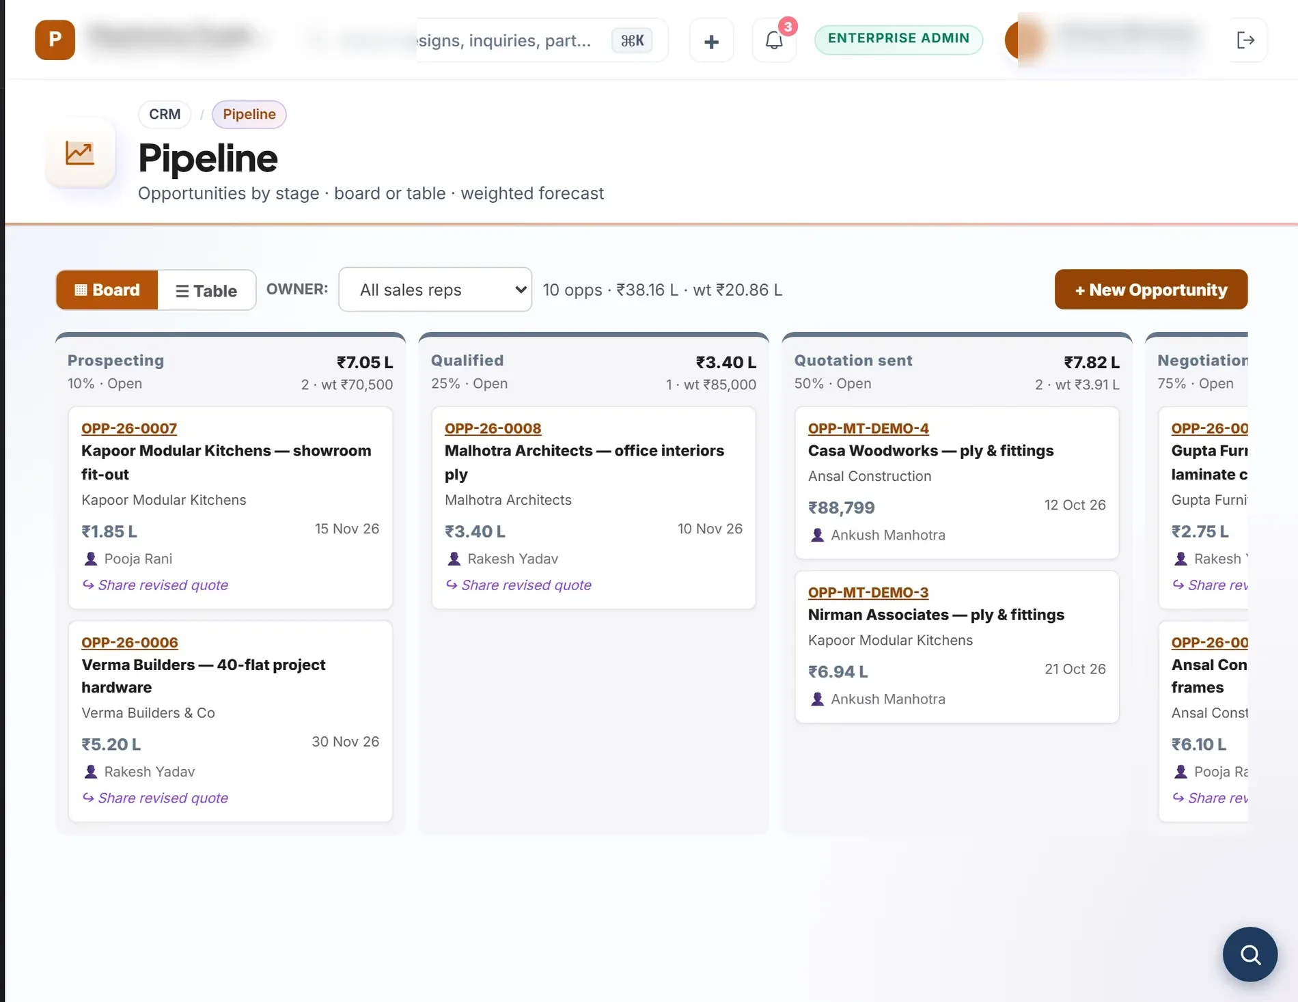Click the user avatar circle

coord(1023,40)
